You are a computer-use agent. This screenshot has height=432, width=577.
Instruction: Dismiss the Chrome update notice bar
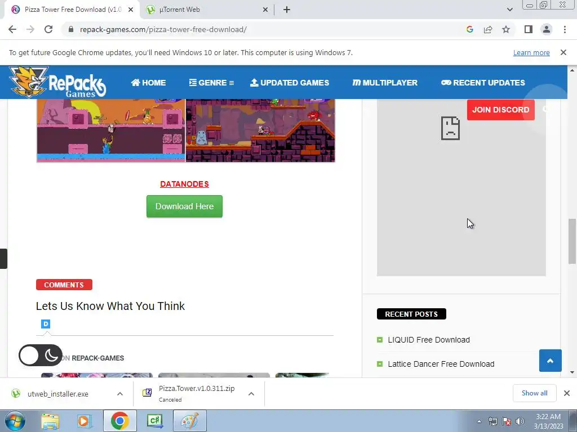tap(563, 52)
